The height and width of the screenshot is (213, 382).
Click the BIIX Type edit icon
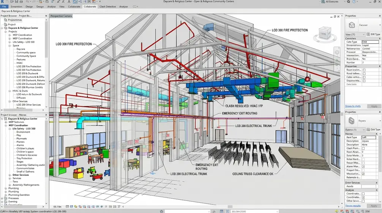(368, 35)
